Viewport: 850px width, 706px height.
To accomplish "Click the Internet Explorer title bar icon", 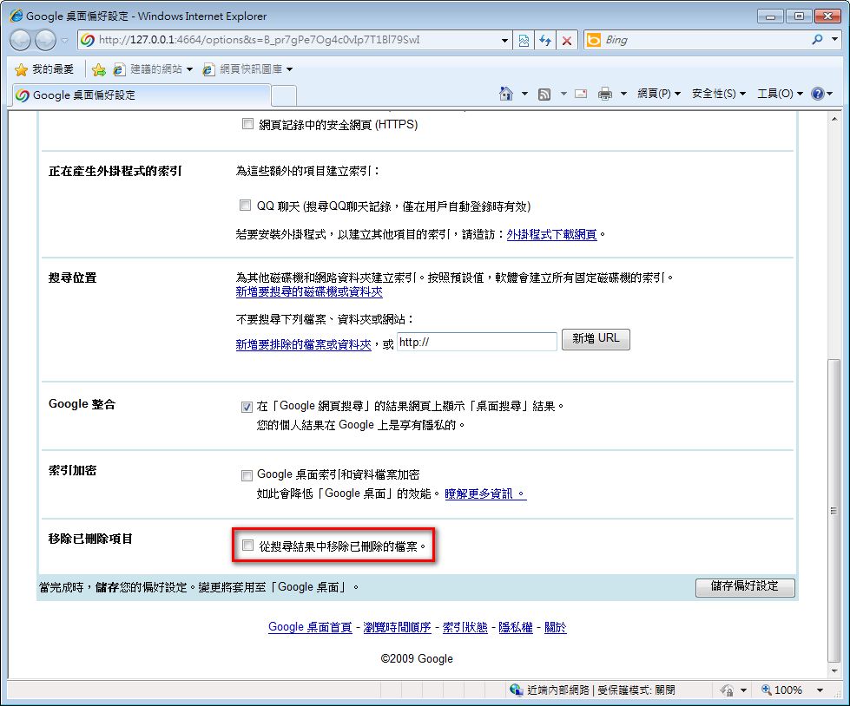I will coord(16,16).
